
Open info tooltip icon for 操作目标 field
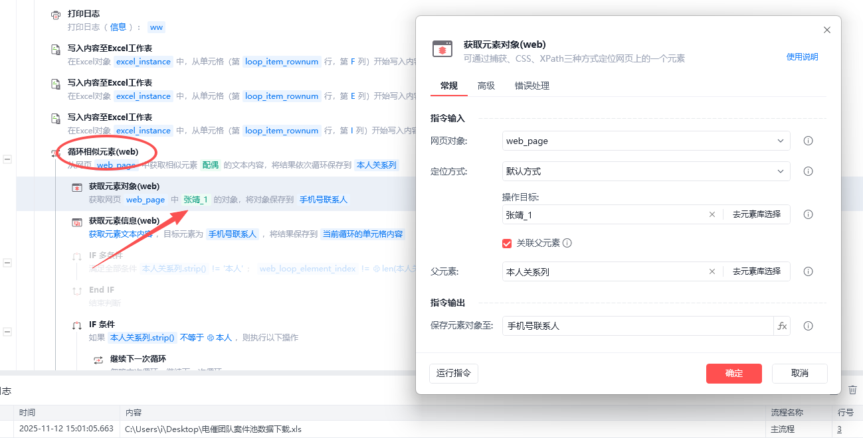[x=809, y=214]
